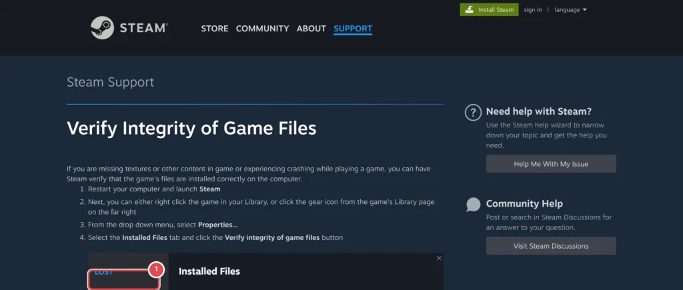Click the 'Community Help' heading
The width and height of the screenshot is (683, 290).
[x=524, y=204]
